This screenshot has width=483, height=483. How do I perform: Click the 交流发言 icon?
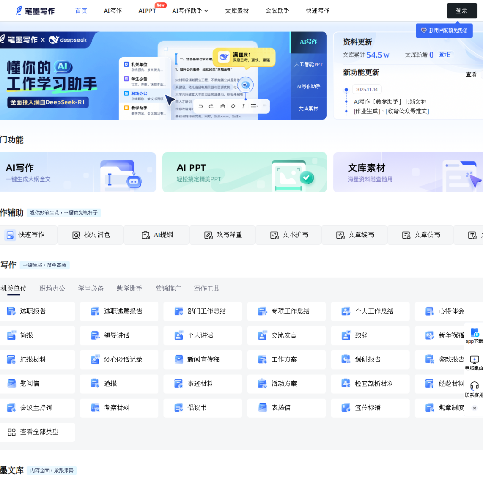coord(262,335)
